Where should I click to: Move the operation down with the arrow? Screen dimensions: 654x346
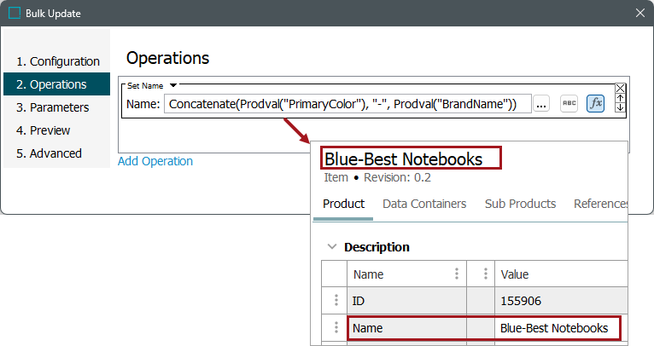620,108
